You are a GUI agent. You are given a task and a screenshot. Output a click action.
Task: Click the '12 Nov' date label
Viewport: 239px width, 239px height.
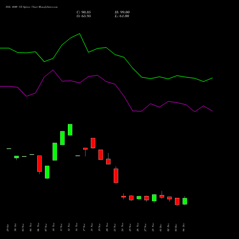pyautogui.click(x=69, y=227)
